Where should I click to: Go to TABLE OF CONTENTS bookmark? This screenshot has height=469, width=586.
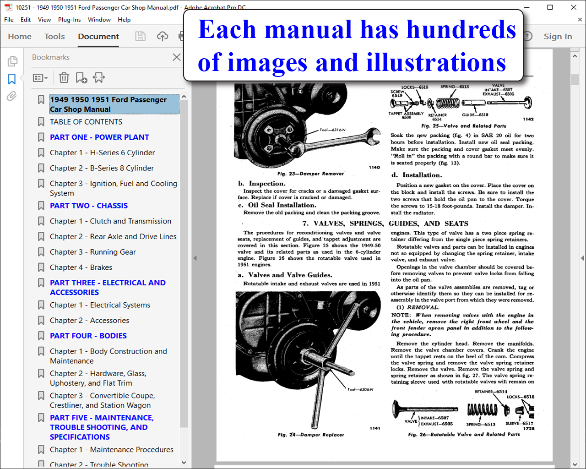tap(86, 122)
